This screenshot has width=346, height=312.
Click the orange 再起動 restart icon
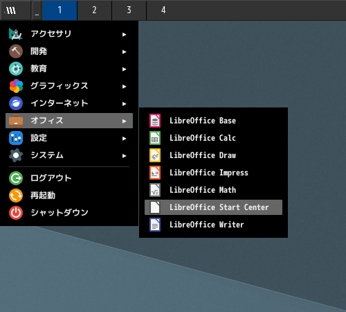[16, 196]
